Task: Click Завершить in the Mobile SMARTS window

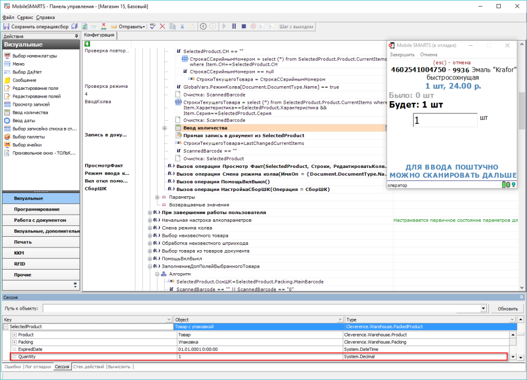Action: [402, 54]
